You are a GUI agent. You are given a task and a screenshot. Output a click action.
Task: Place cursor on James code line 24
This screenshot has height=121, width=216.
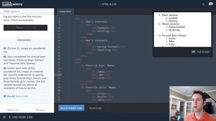point(102,72)
